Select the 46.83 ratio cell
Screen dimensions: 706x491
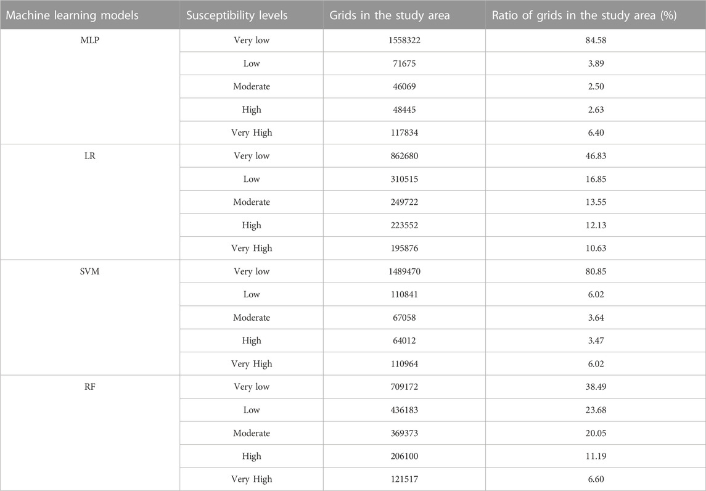coord(596,156)
